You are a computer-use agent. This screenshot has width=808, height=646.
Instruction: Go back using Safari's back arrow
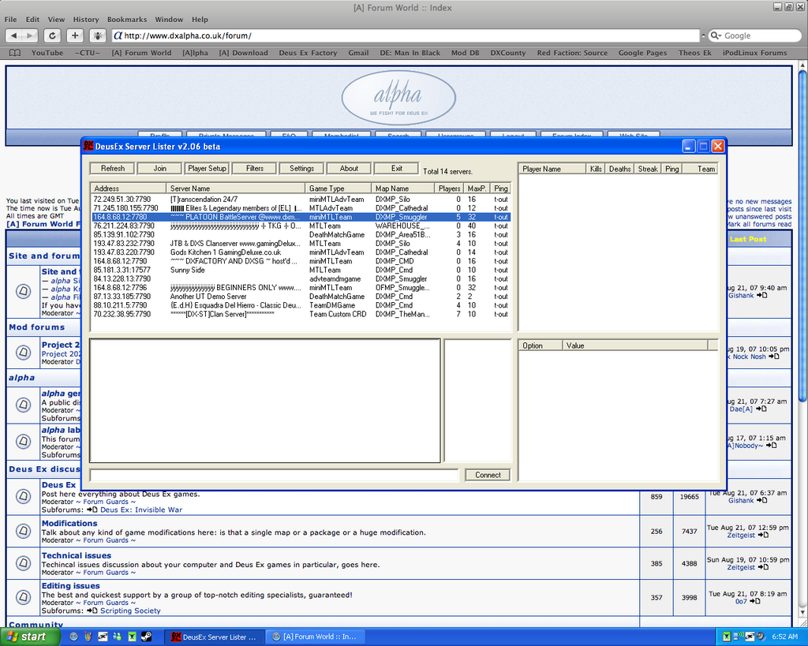[x=14, y=35]
